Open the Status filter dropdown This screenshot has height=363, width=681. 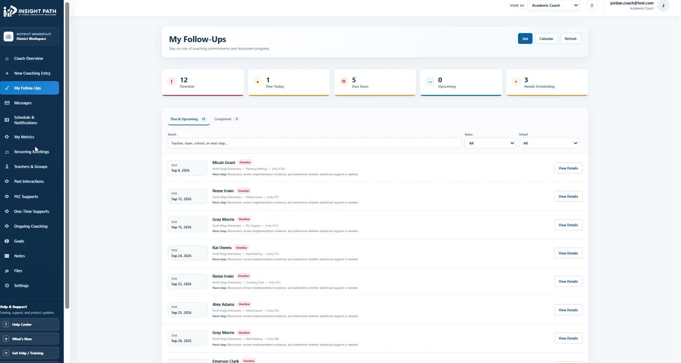pyautogui.click(x=490, y=143)
